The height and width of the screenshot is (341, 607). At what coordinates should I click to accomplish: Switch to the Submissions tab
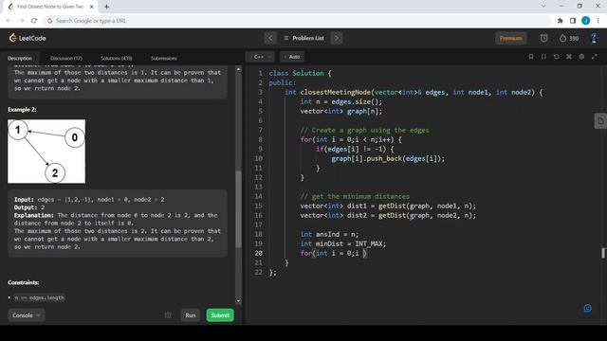click(164, 58)
